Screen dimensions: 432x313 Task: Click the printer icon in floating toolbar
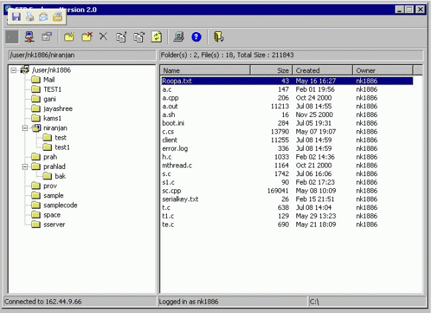(30, 17)
